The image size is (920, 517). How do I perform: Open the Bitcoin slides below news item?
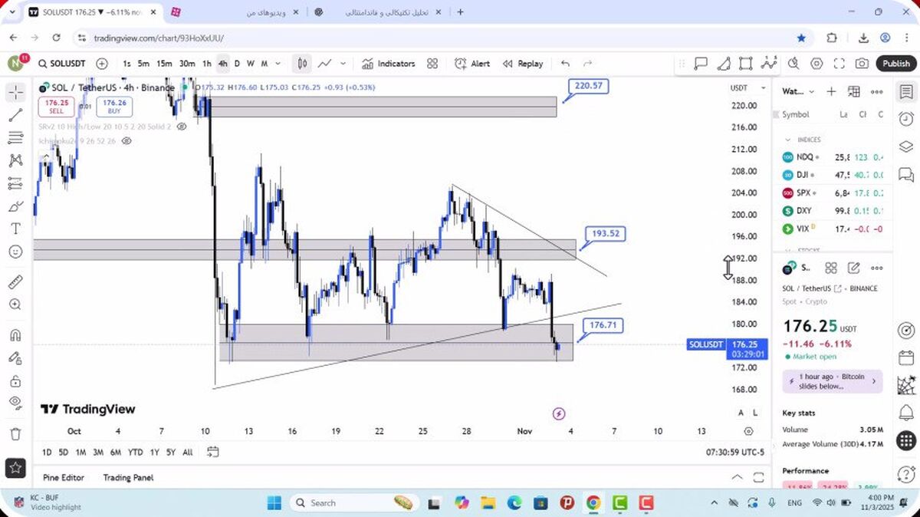click(x=833, y=381)
